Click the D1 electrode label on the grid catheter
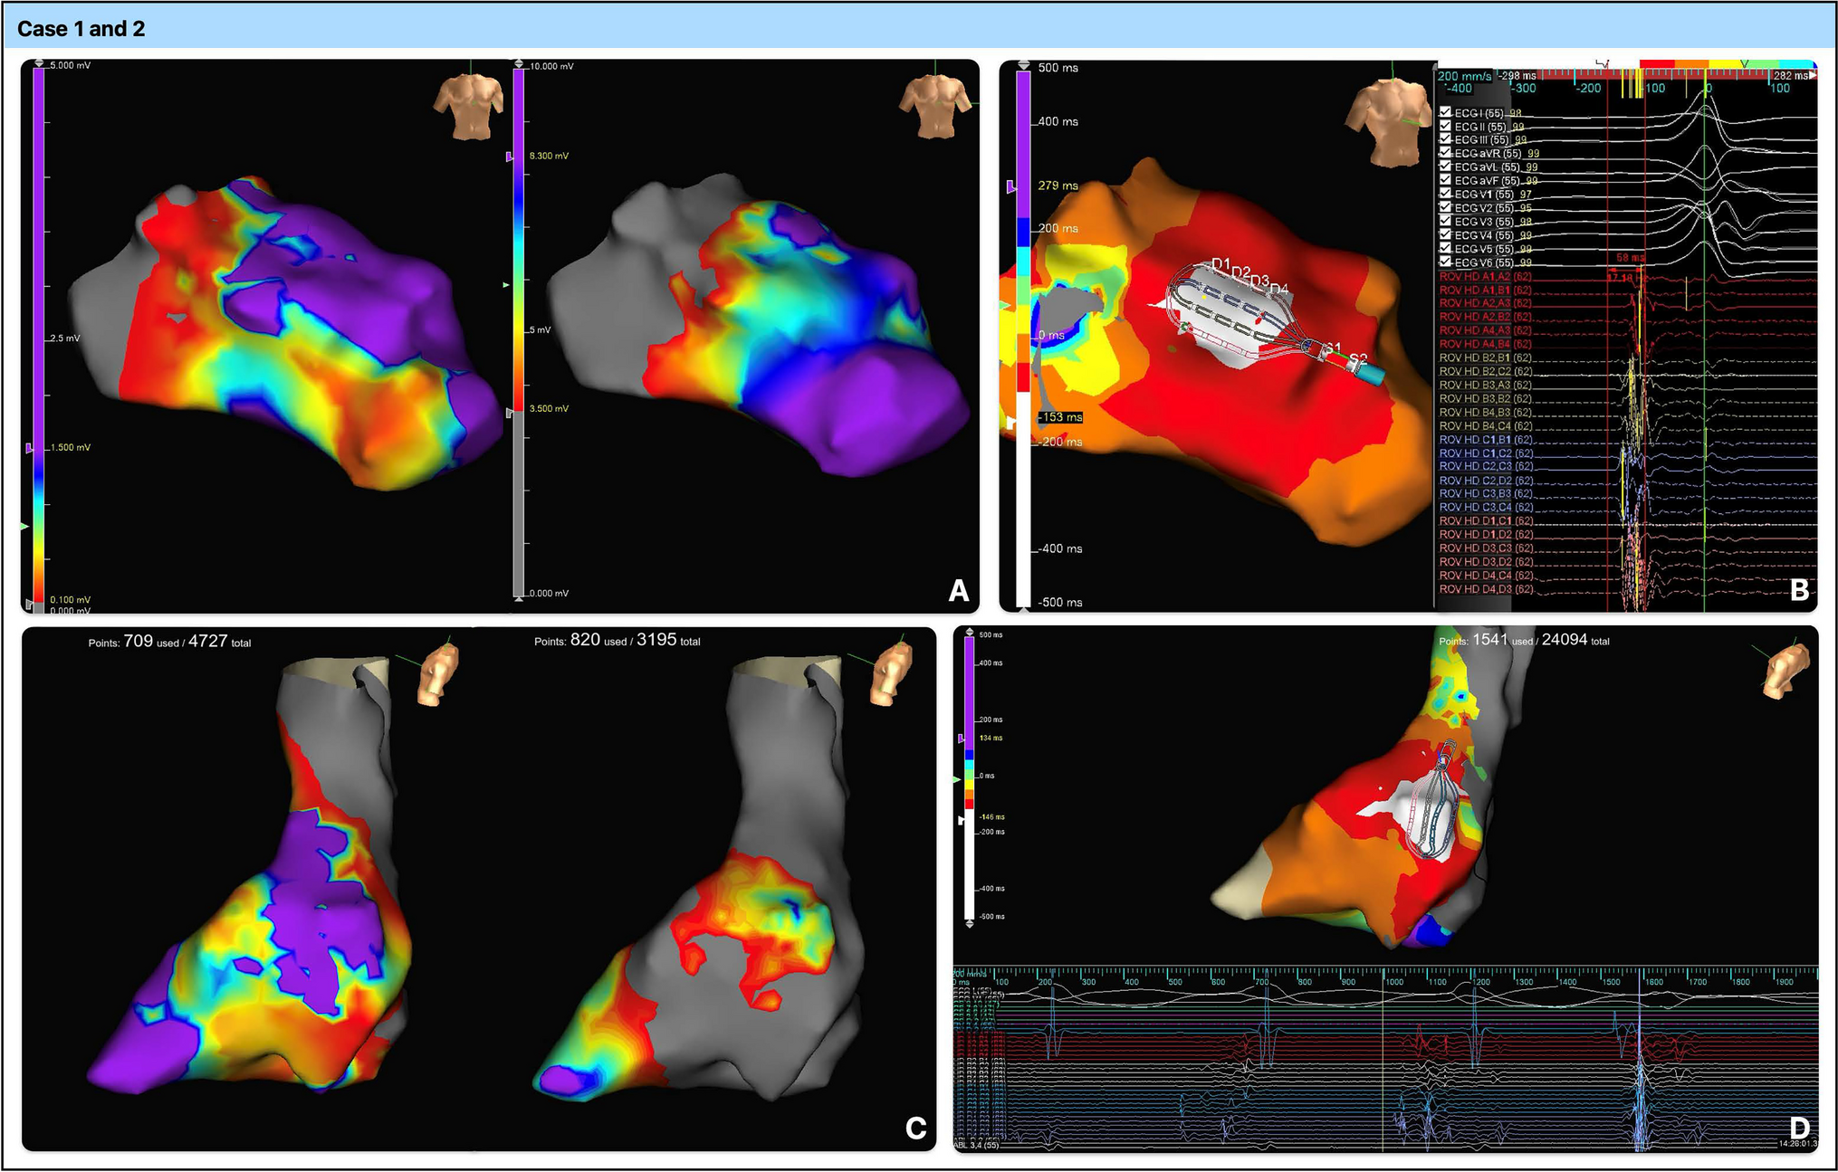The height and width of the screenshot is (1172, 1838). [x=1221, y=264]
